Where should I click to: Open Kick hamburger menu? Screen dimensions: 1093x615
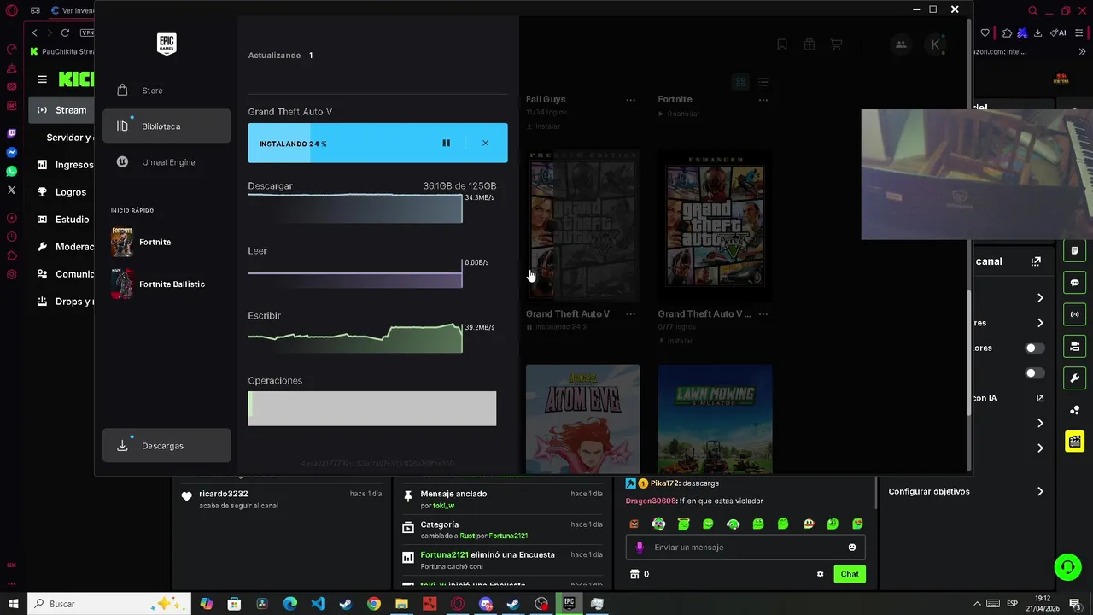pyautogui.click(x=42, y=79)
